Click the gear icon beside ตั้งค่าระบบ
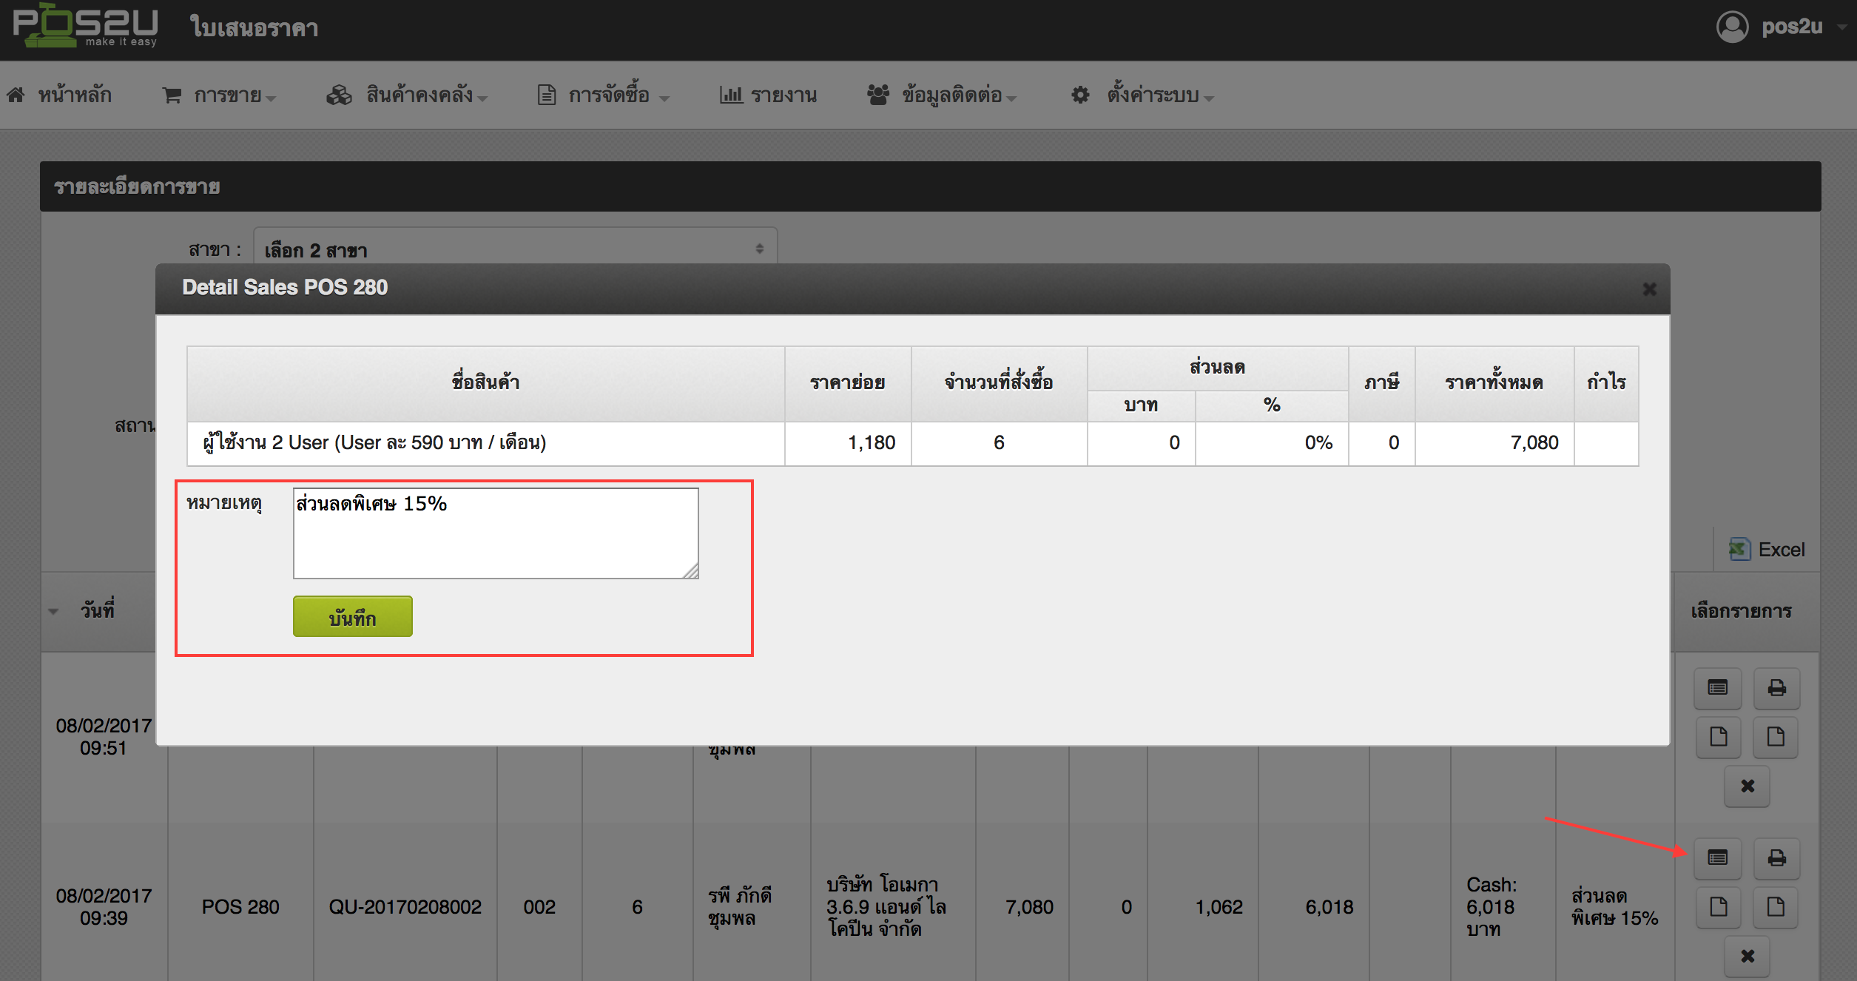1857x981 pixels. (x=1080, y=95)
